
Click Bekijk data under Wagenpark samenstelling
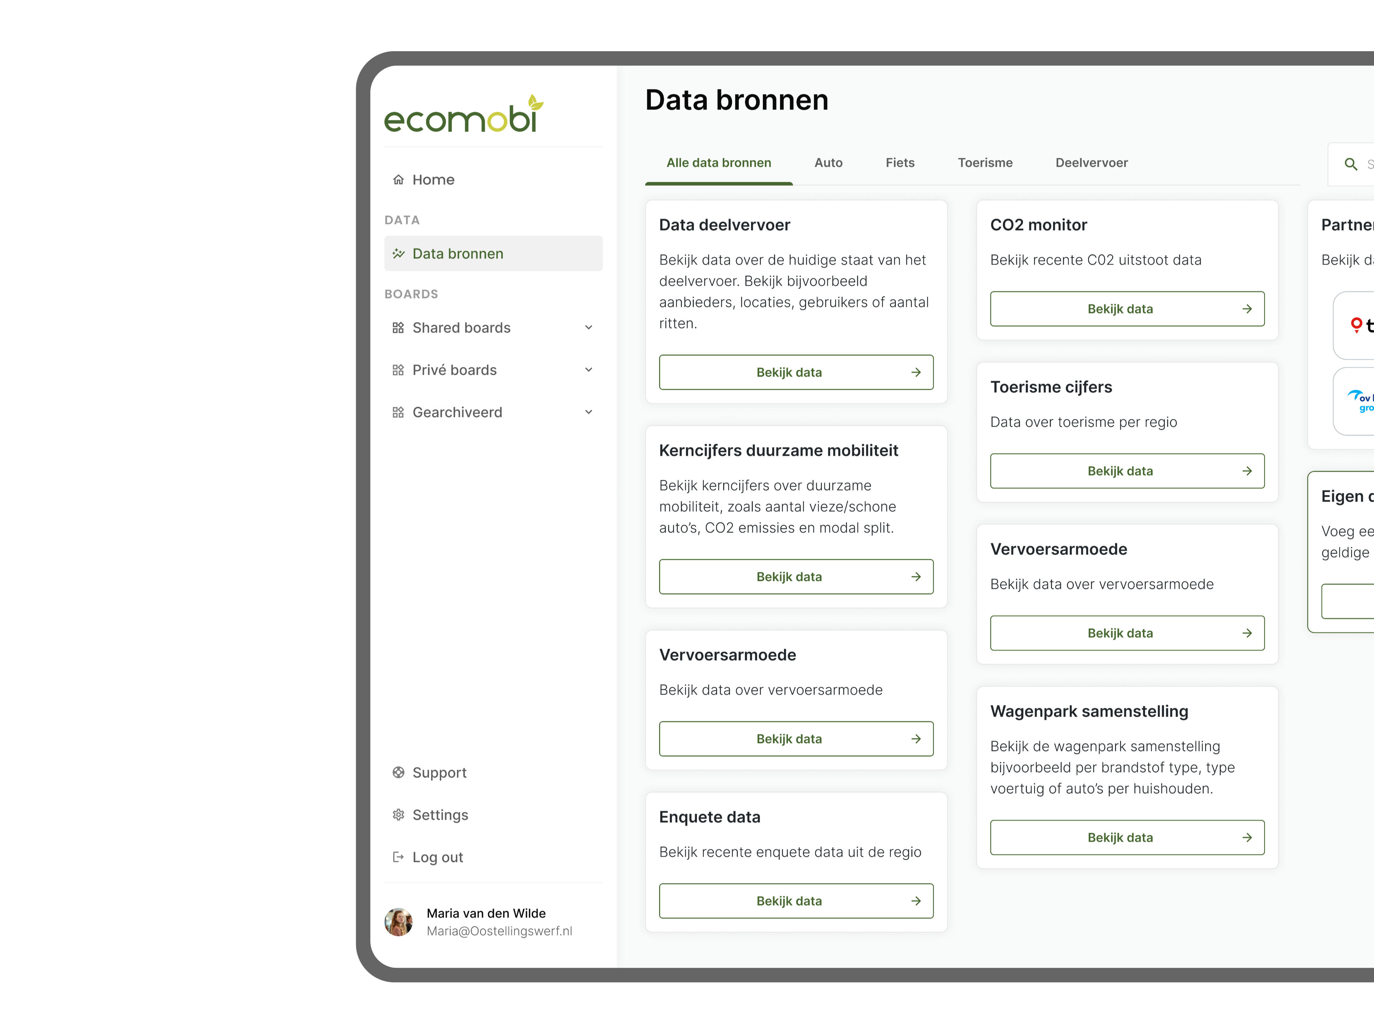pos(1127,837)
